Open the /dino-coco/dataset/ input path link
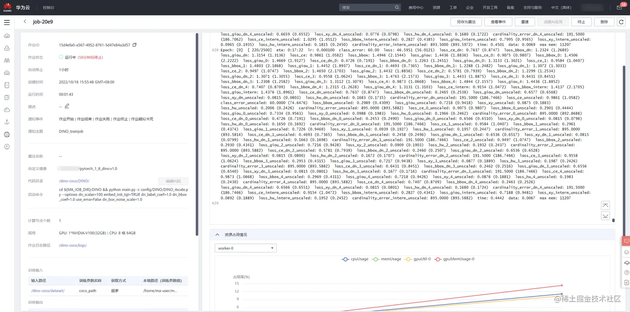 (x=48, y=291)
